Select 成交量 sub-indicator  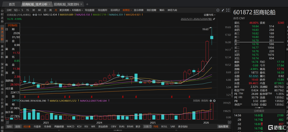[27, 126]
